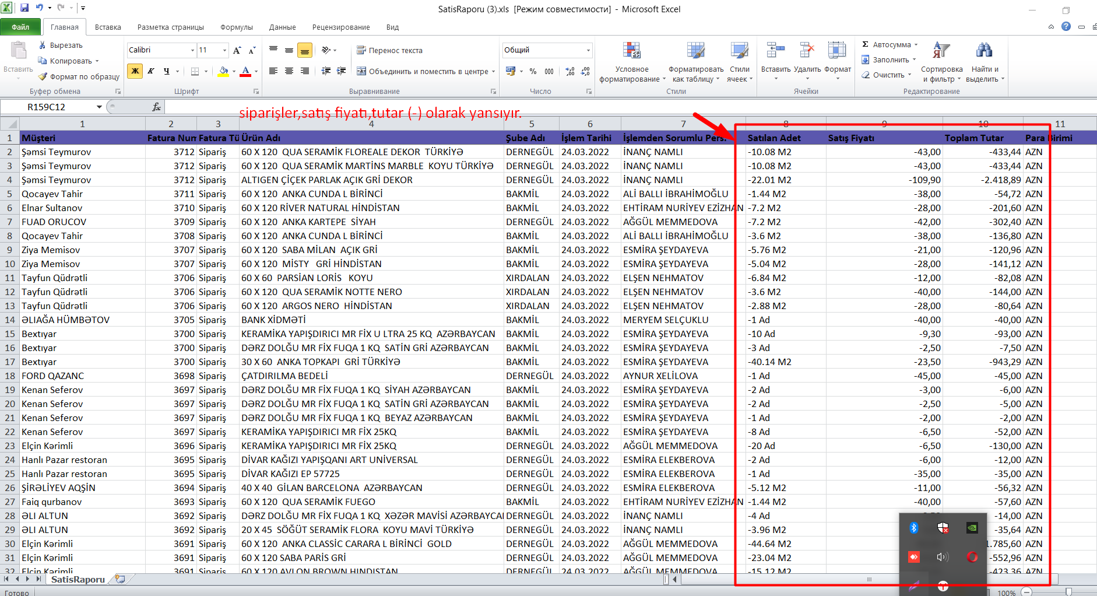This screenshot has height=596, width=1097.
Task: Click the Cut button
Action: [60, 45]
